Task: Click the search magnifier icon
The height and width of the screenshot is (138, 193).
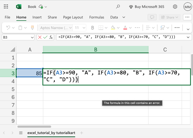Action: pyautogui.click(x=118, y=7)
